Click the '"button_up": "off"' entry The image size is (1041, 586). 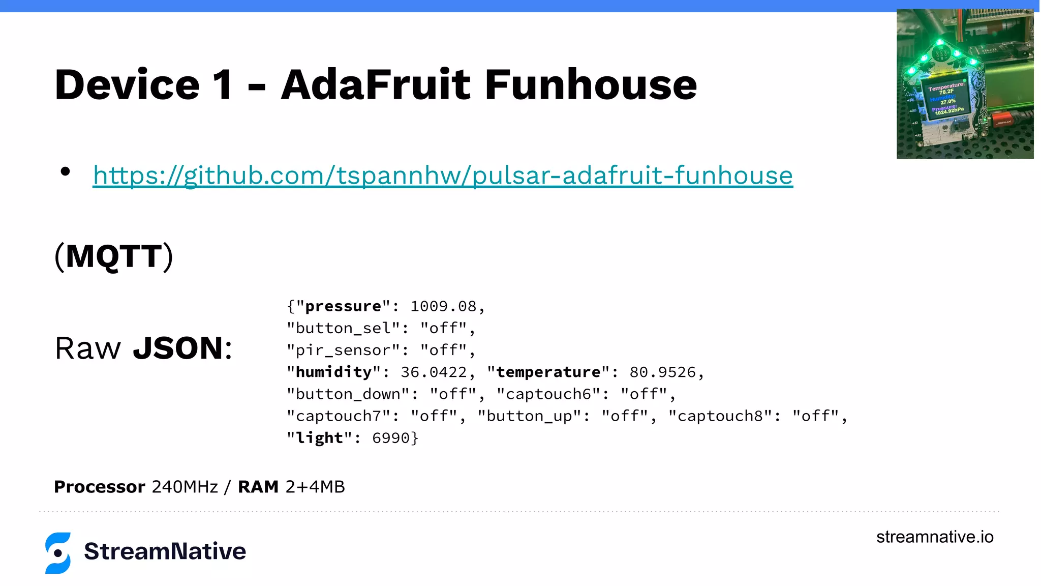coord(567,416)
